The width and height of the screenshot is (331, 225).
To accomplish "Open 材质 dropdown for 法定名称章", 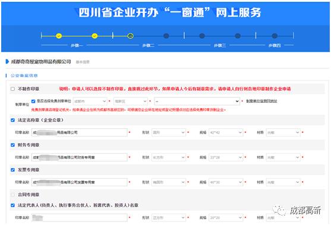I will tap(283, 132).
